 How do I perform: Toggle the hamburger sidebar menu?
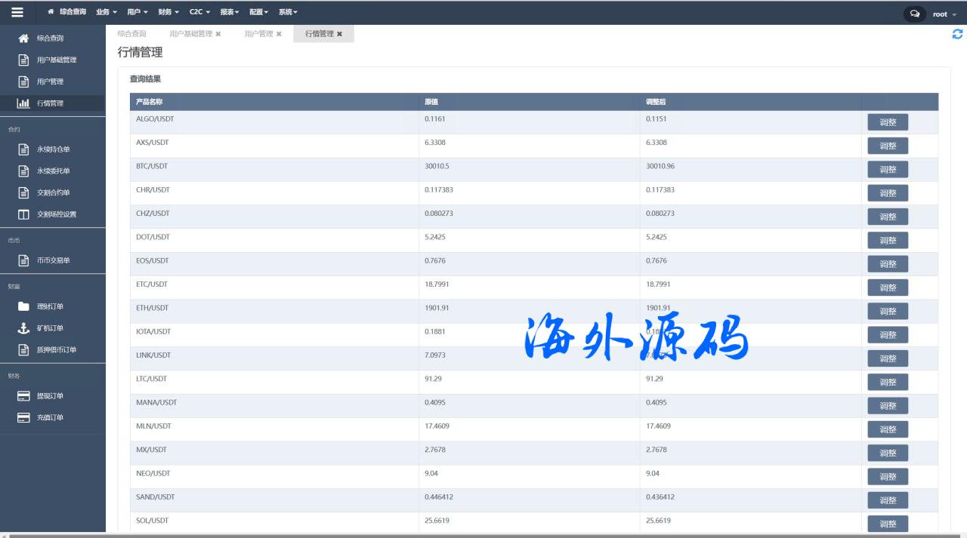pos(17,12)
